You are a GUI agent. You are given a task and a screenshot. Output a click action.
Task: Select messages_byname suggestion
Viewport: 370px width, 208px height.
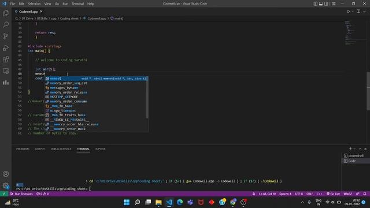tap(95, 88)
